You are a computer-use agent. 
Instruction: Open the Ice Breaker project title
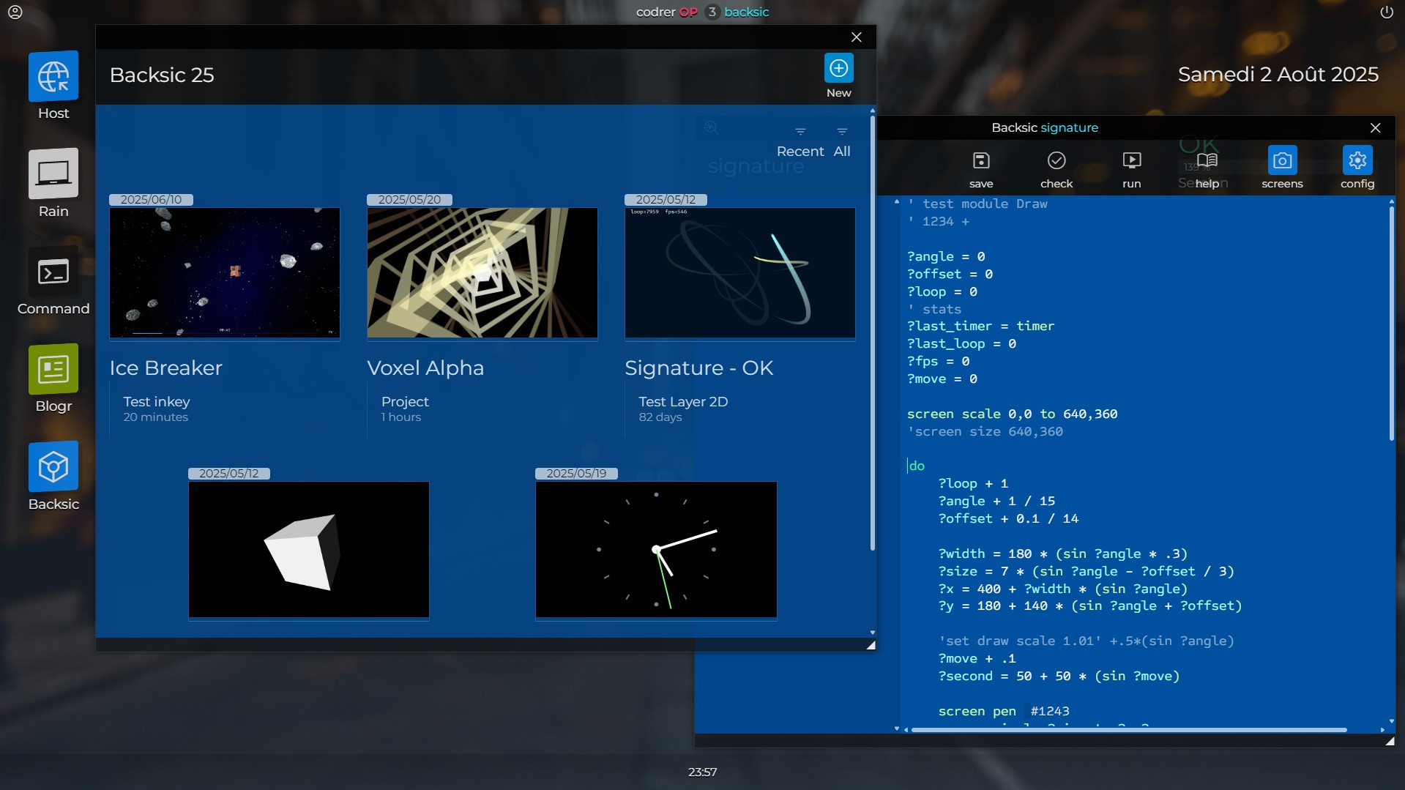(x=166, y=368)
